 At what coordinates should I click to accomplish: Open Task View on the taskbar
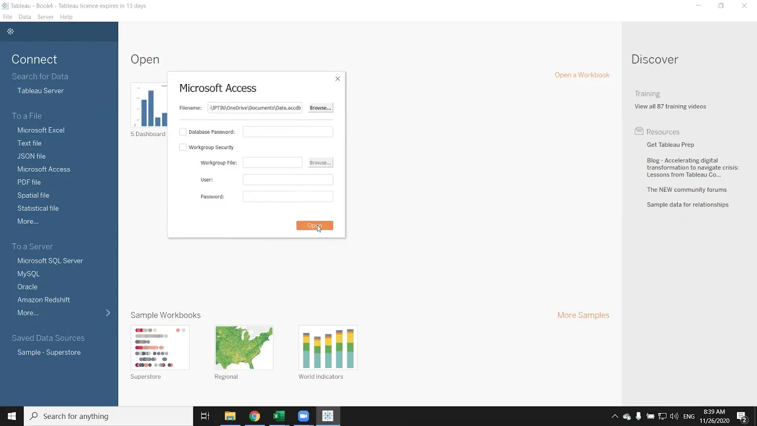pos(205,416)
